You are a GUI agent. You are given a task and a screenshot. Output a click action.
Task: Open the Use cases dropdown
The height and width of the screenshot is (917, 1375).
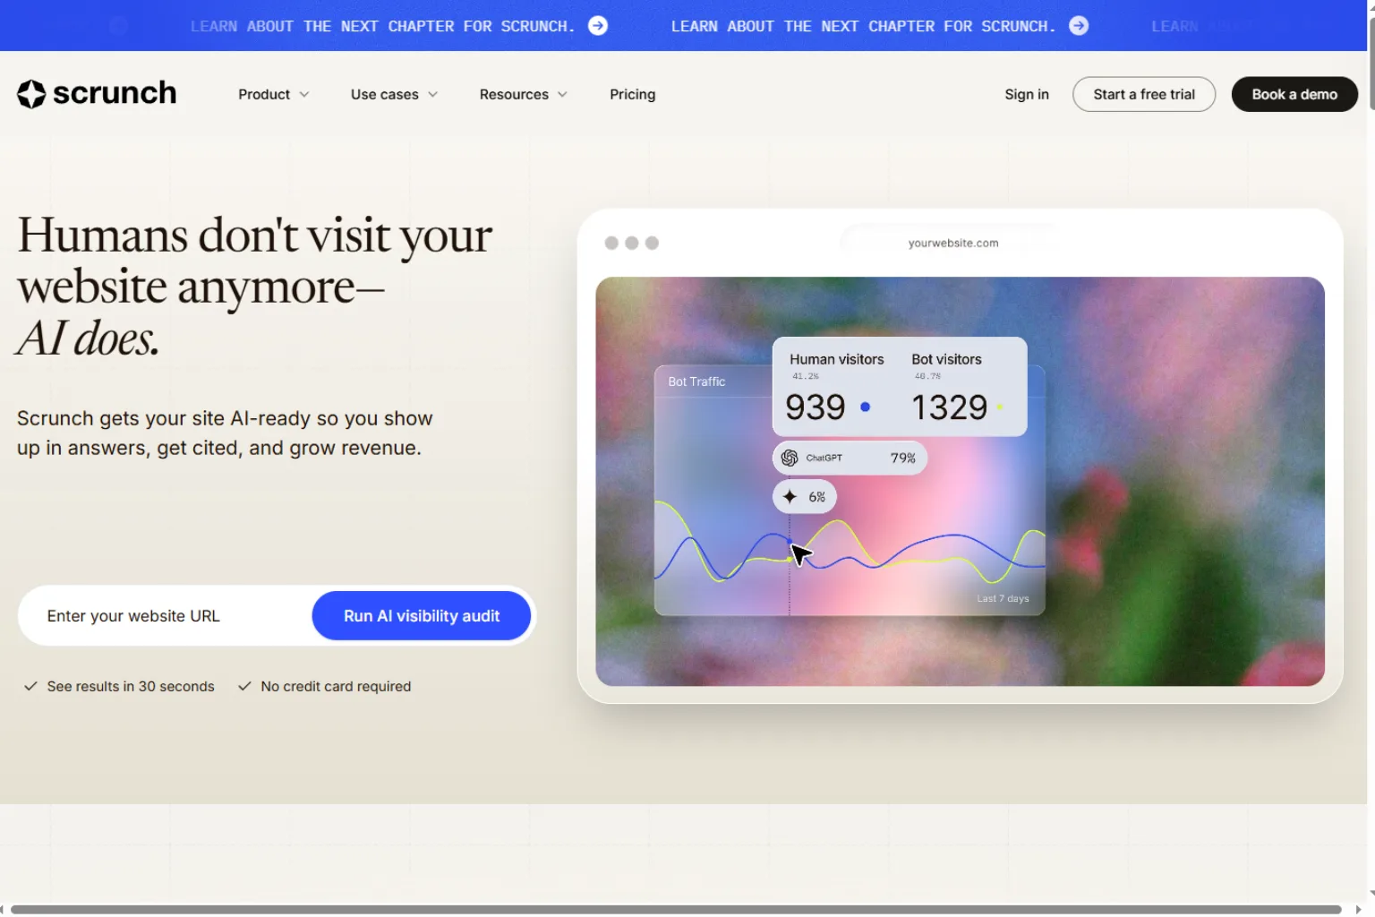click(x=394, y=94)
